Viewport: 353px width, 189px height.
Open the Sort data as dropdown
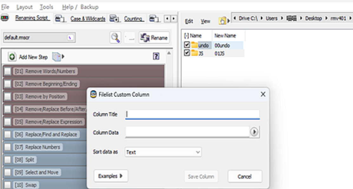(163, 152)
